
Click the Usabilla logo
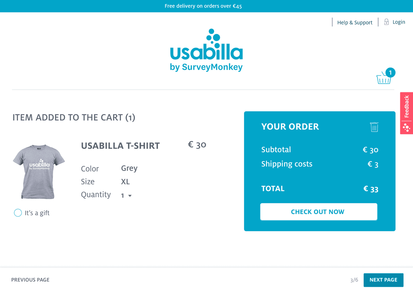click(206, 50)
